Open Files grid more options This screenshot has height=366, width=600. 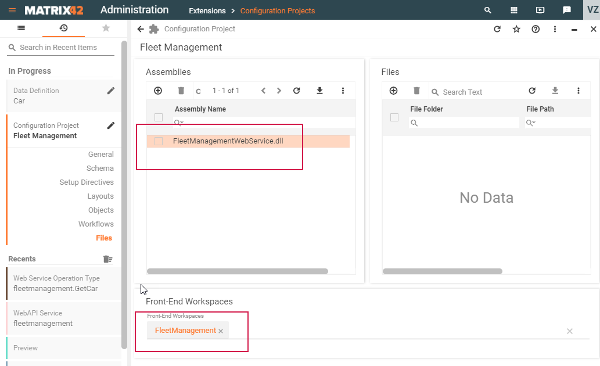click(578, 91)
